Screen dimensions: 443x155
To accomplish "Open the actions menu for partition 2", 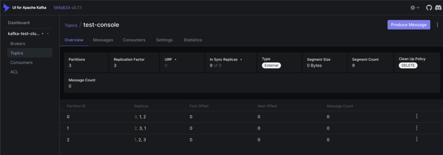I will point(417,139).
